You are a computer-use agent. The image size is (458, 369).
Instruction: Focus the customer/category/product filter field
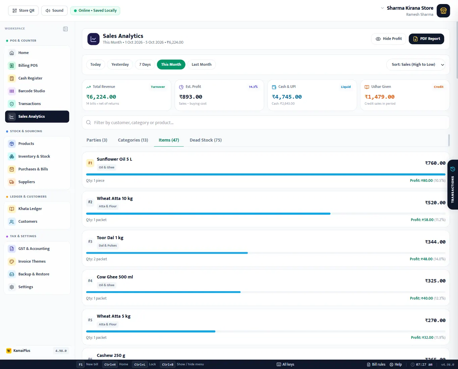266,122
